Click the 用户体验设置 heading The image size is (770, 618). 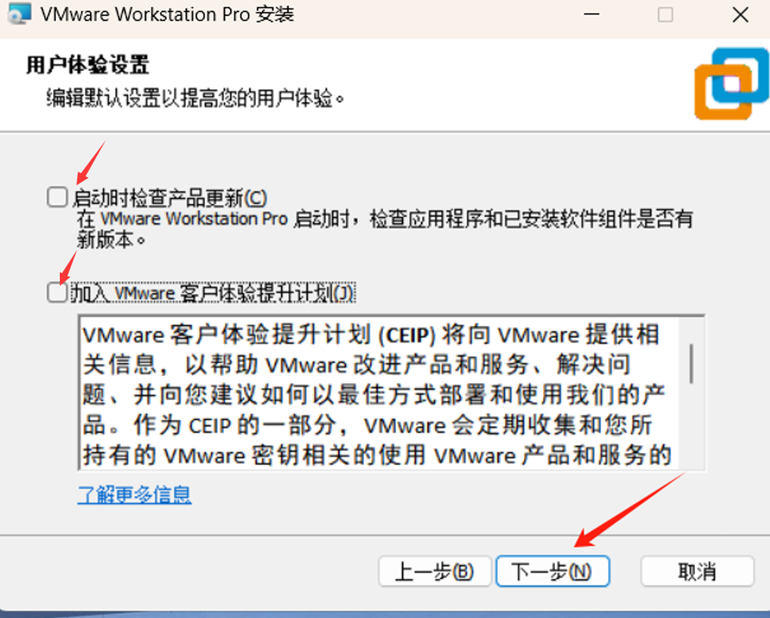tap(87, 65)
